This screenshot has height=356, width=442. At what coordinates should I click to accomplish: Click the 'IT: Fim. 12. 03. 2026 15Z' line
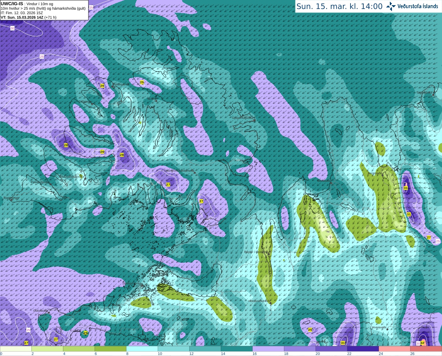click(x=22, y=13)
